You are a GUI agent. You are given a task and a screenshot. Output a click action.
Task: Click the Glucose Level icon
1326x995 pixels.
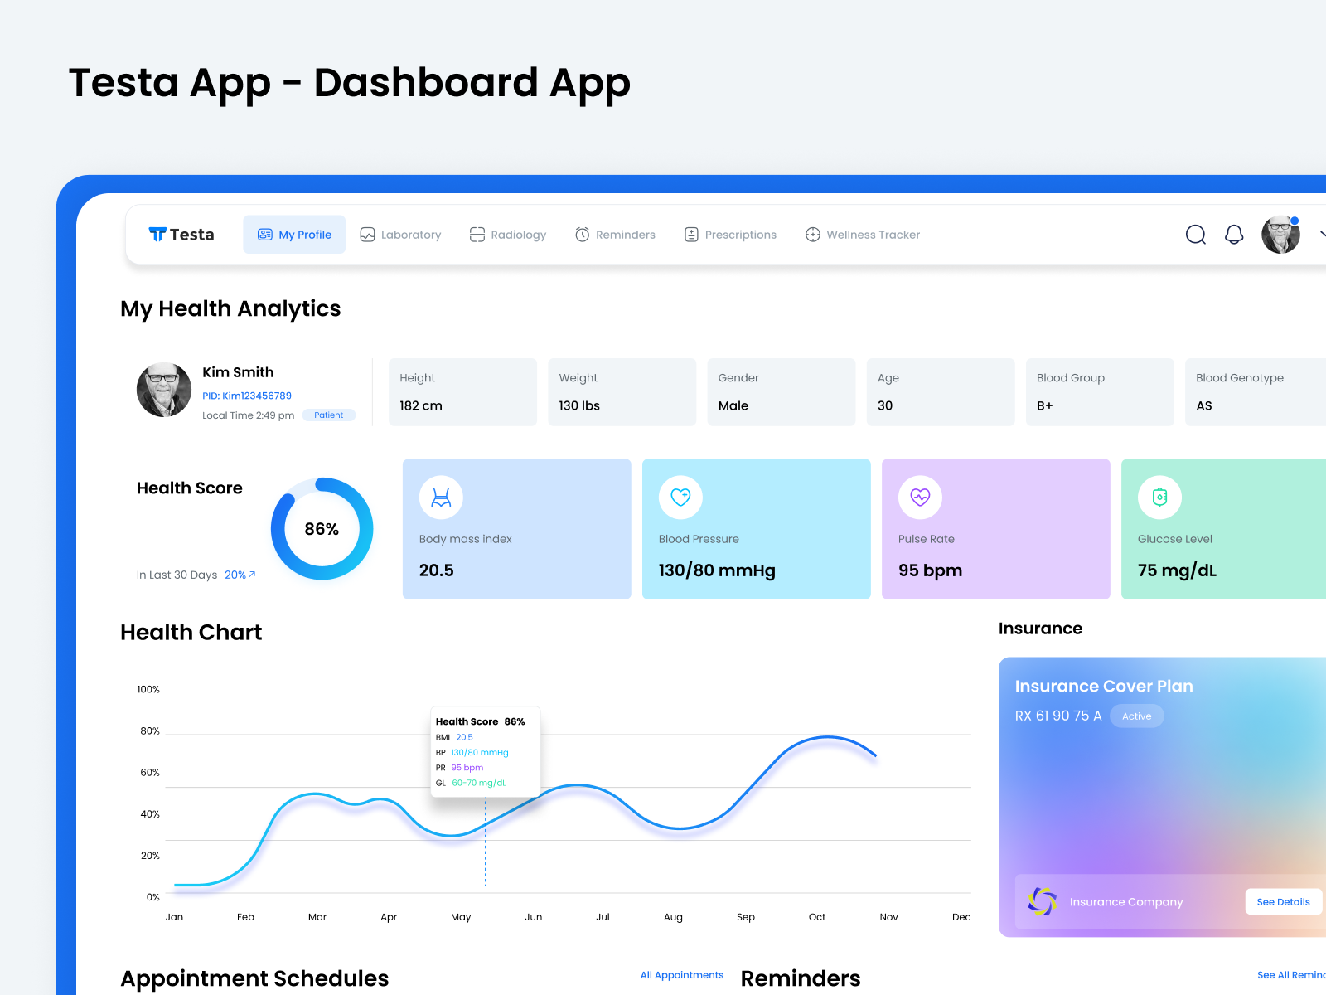1159,498
